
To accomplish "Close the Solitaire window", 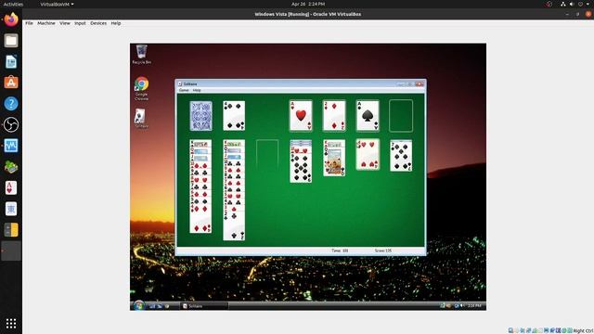I will tap(420, 84).
